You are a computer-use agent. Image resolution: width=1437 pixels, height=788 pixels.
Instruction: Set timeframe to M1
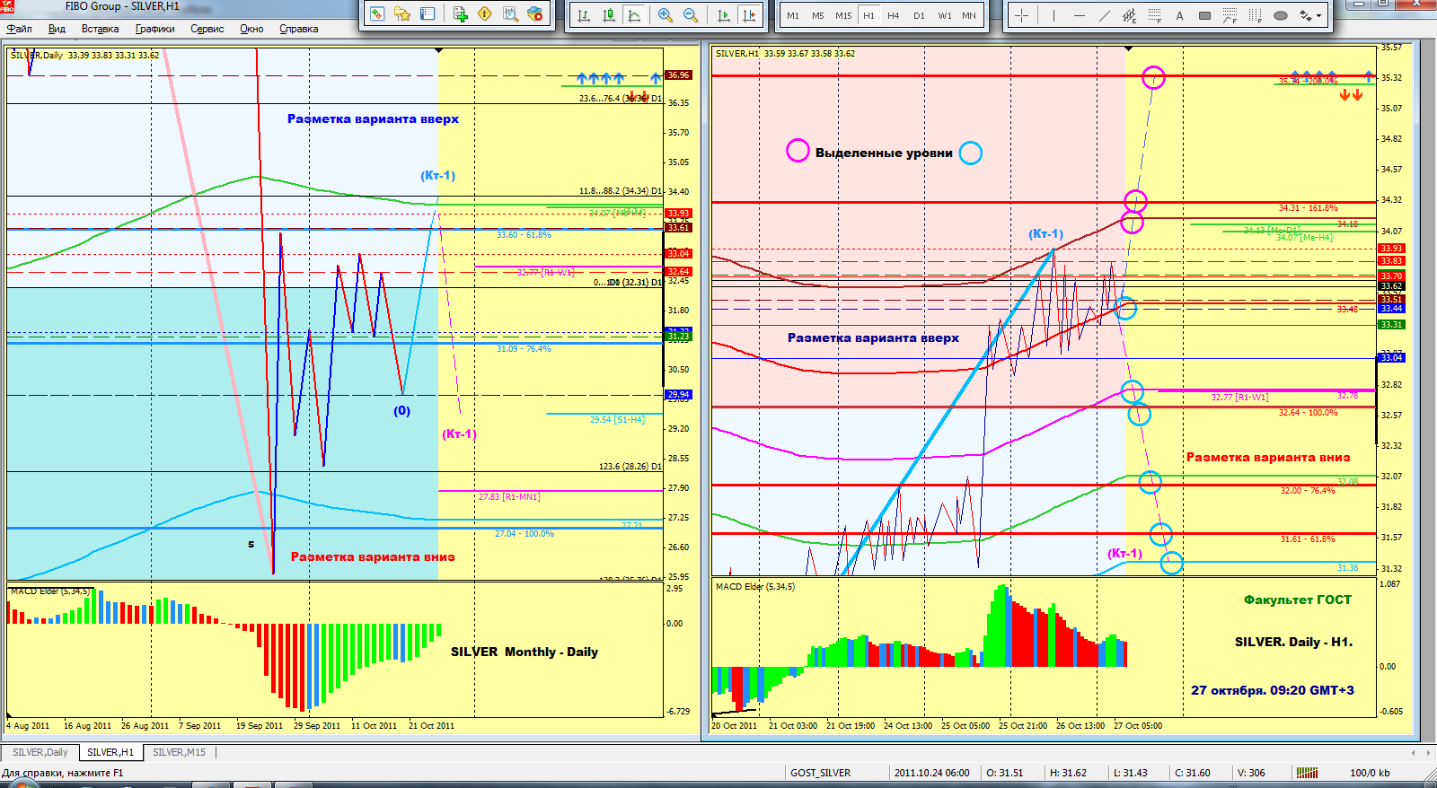[x=793, y=15]
